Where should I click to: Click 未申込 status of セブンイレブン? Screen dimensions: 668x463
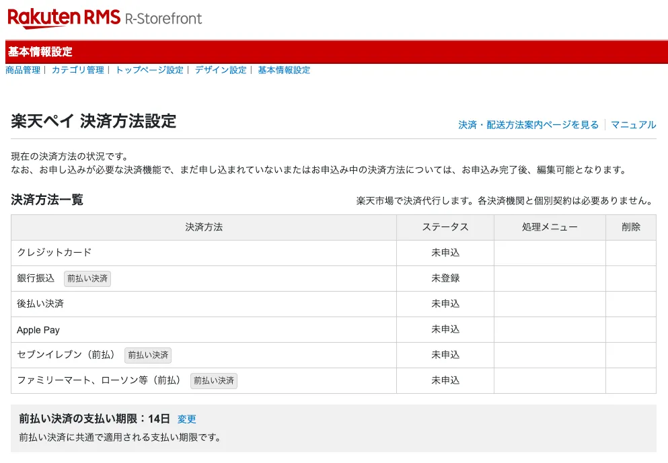click(x=445, y=355)
